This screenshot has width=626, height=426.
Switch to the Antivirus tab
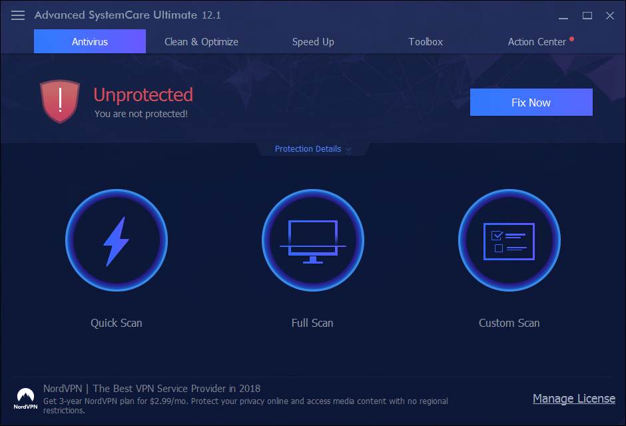click(x=90, y=41)
